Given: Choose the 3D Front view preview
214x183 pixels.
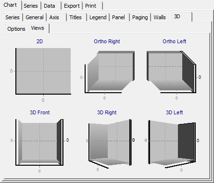Looking at the screenshot, I should tap(39, 146).
